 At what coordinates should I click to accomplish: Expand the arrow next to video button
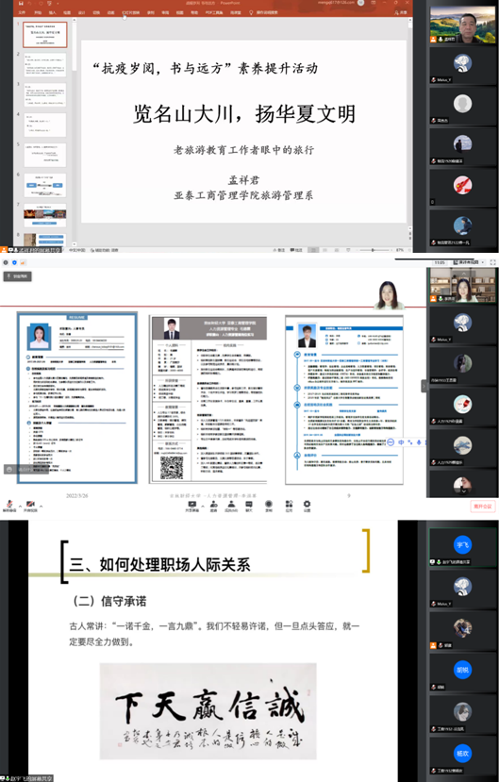(41, 507)
